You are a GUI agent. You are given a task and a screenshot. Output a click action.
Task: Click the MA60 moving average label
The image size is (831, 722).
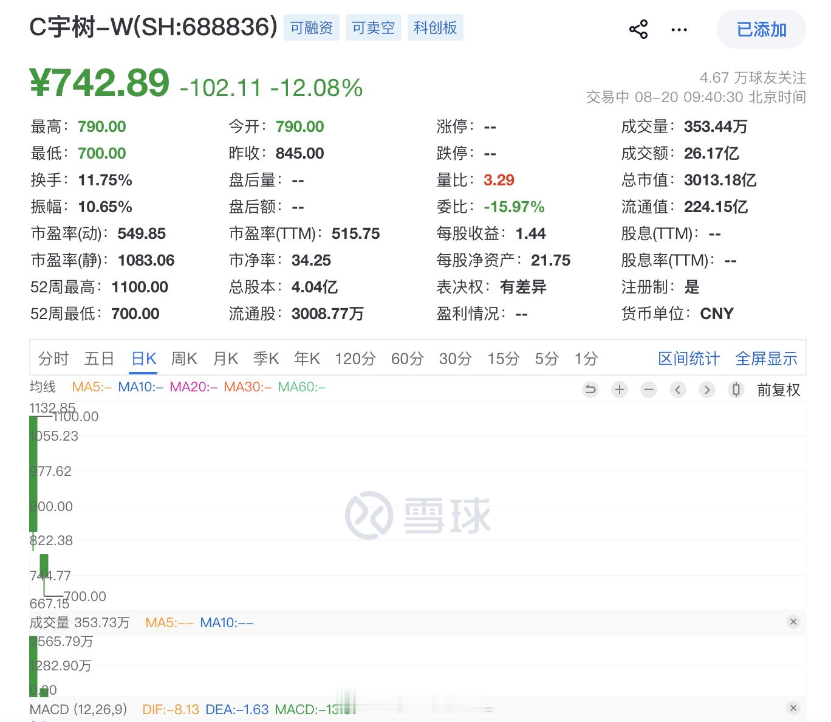tap(302, 387)
